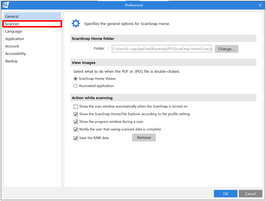Viewport: 266px width, 201px height.
Task: Open the Application preferences category
Action: pyautogui.click(x=32, y=39)
